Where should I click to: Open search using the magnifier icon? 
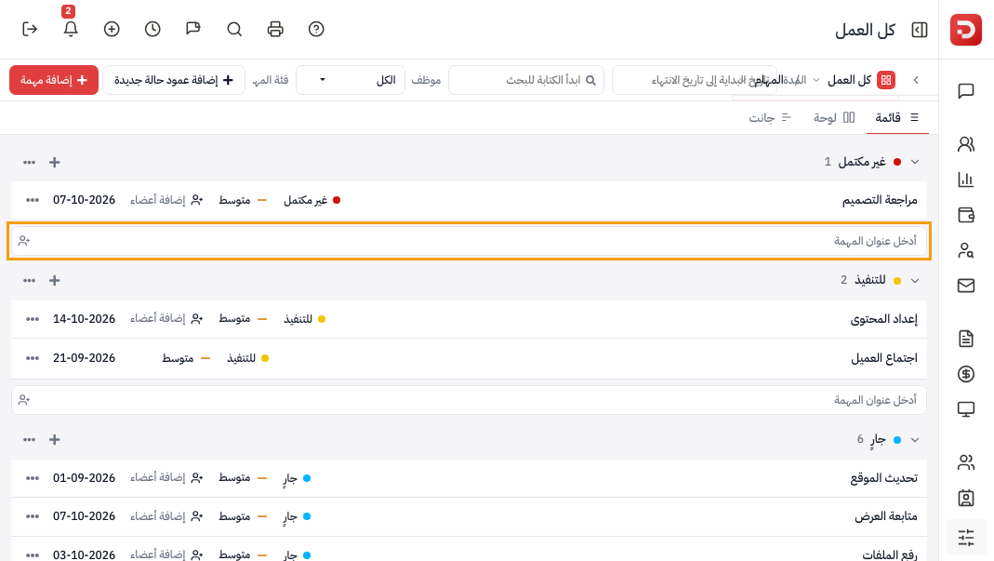[234, 29]
